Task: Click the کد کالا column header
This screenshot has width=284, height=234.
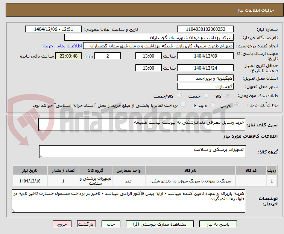Action: pyautogui.click(x=251, y=170)
